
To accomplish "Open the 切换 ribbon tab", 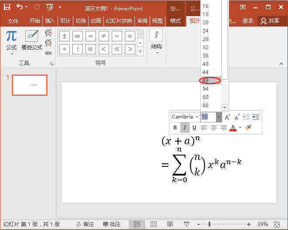I will pyautogui.click(x=81, y=21).
